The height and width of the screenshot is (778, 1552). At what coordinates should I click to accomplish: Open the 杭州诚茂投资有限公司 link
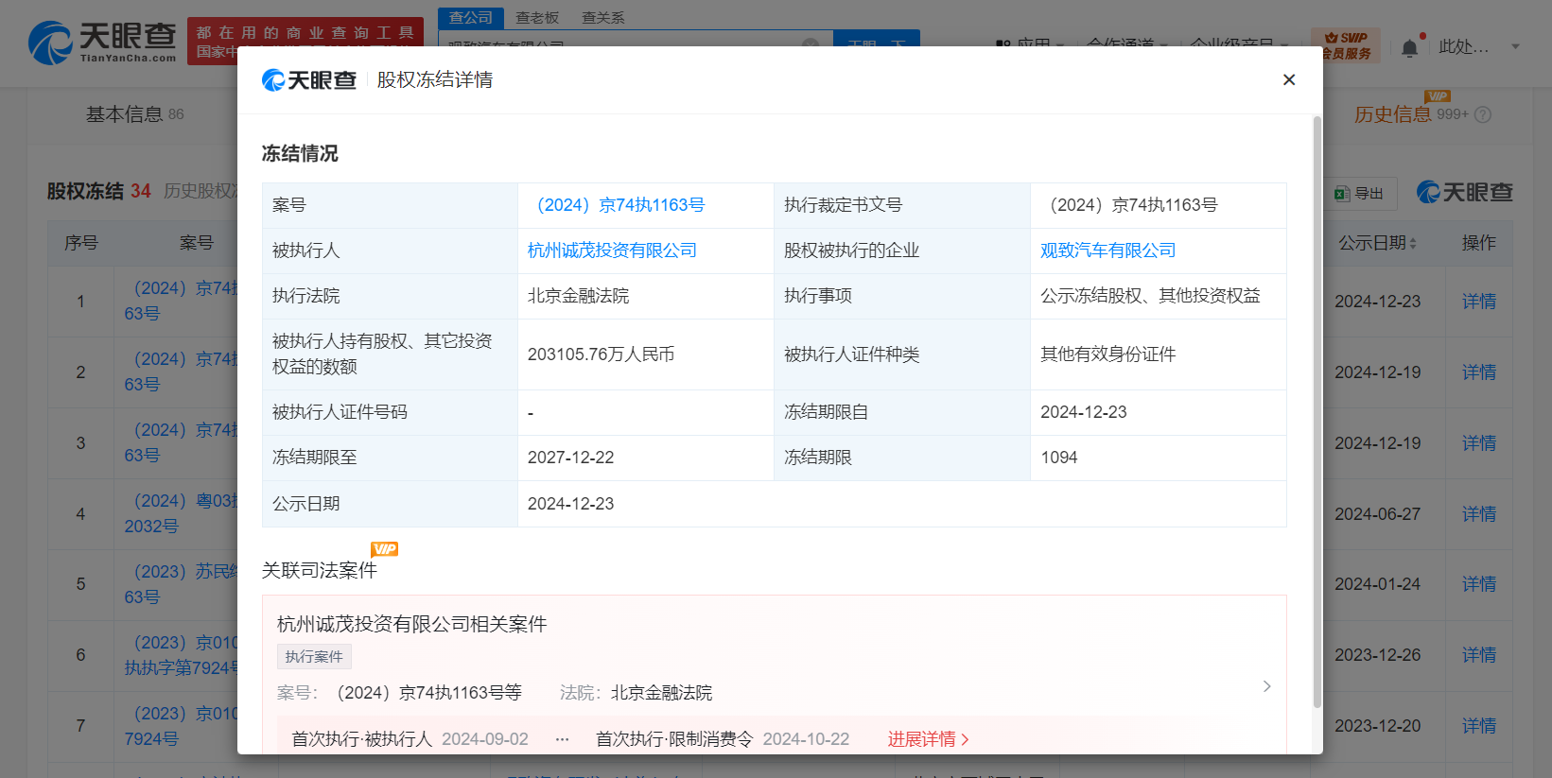[x=612, y=251]
